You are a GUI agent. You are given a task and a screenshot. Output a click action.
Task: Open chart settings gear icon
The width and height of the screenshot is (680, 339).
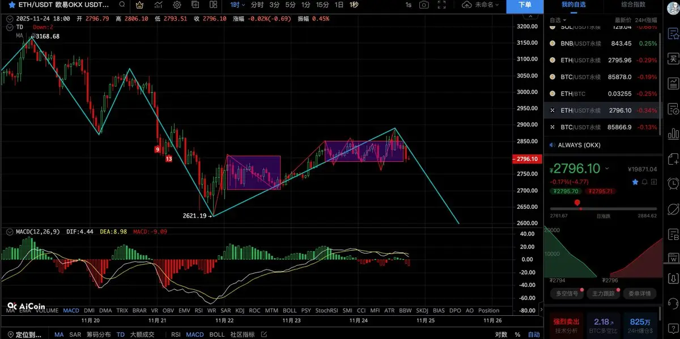[177, 5]
